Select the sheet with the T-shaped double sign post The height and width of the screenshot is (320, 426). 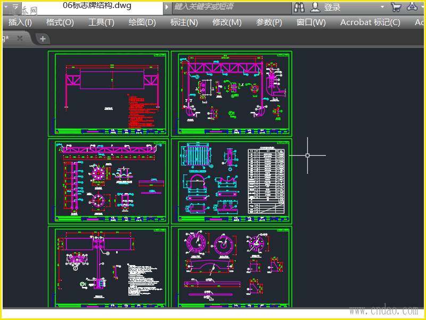pos(109,267)
